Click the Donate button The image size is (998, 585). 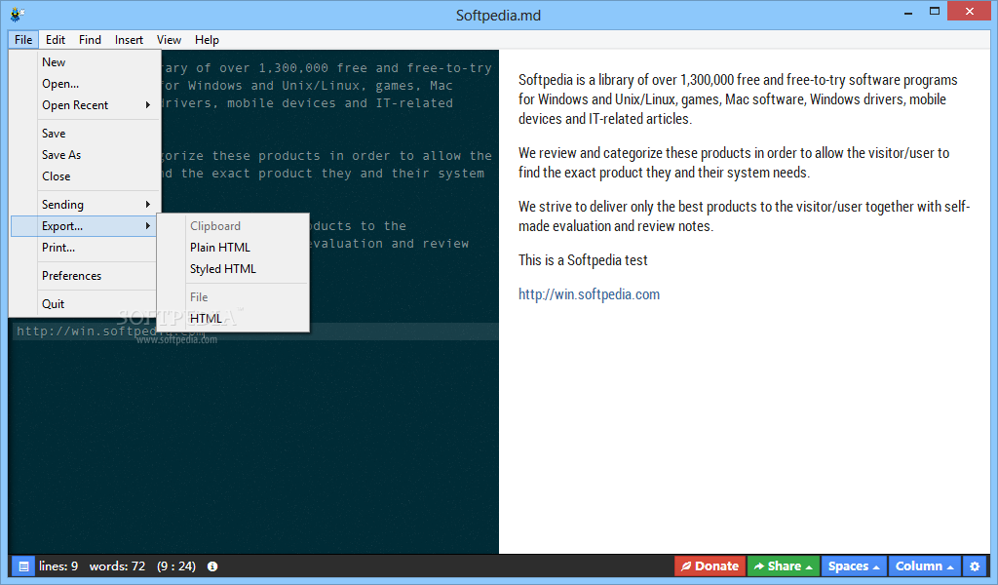click(710, 565)
